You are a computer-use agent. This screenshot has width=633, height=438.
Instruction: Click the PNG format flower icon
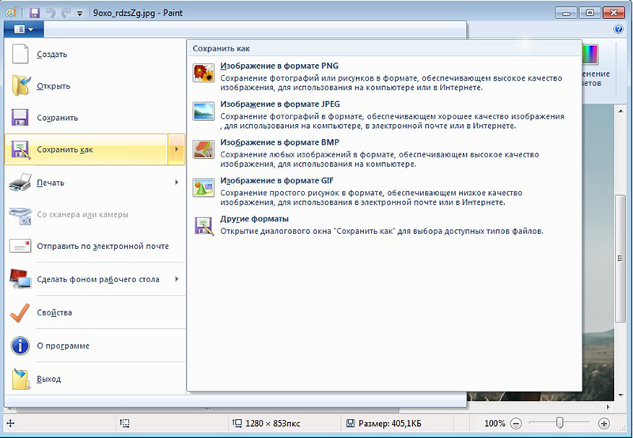203,73
